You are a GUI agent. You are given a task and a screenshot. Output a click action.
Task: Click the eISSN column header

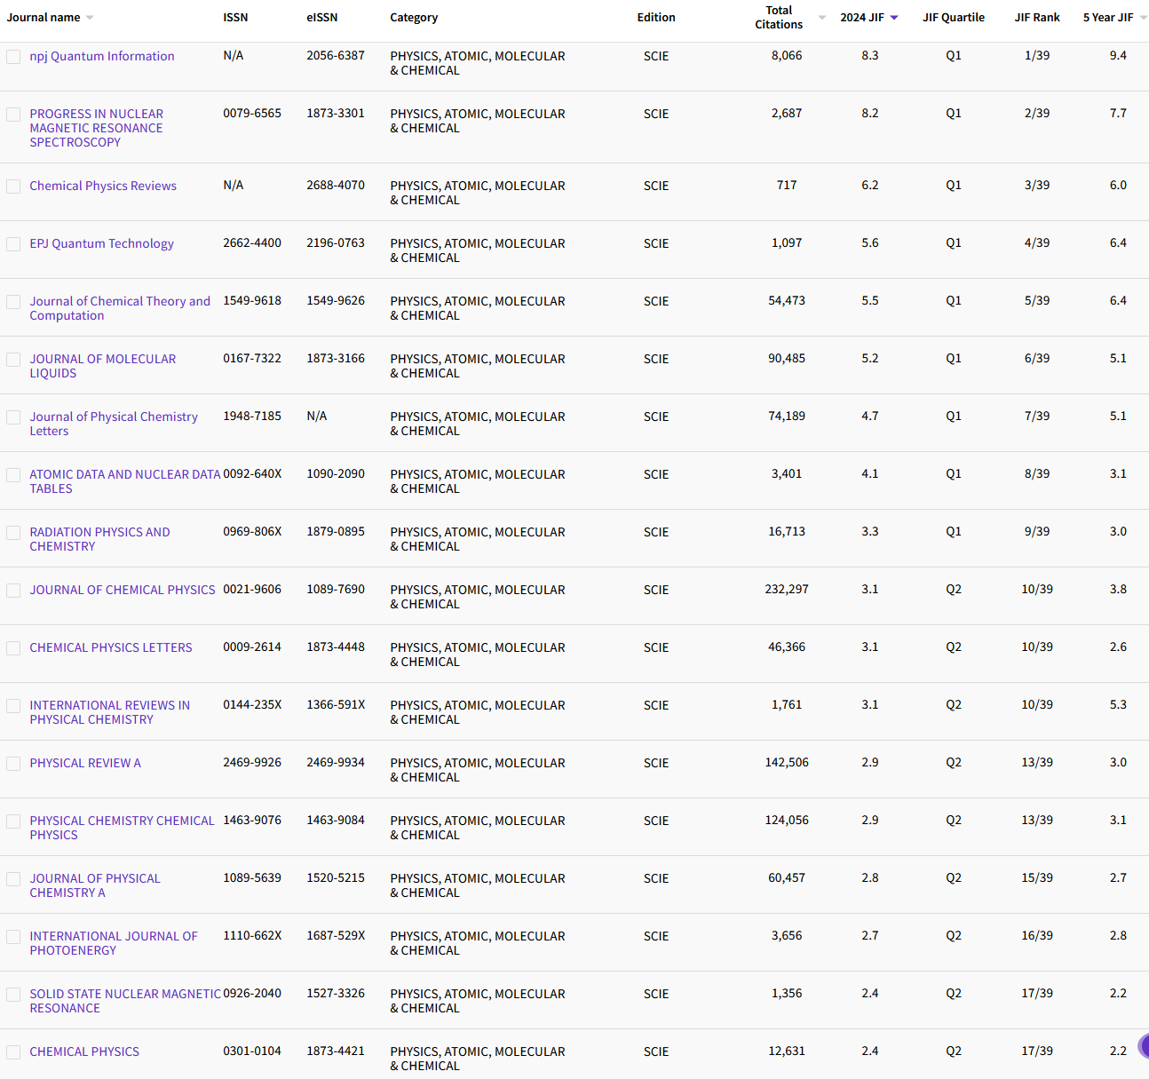[321, 18]
